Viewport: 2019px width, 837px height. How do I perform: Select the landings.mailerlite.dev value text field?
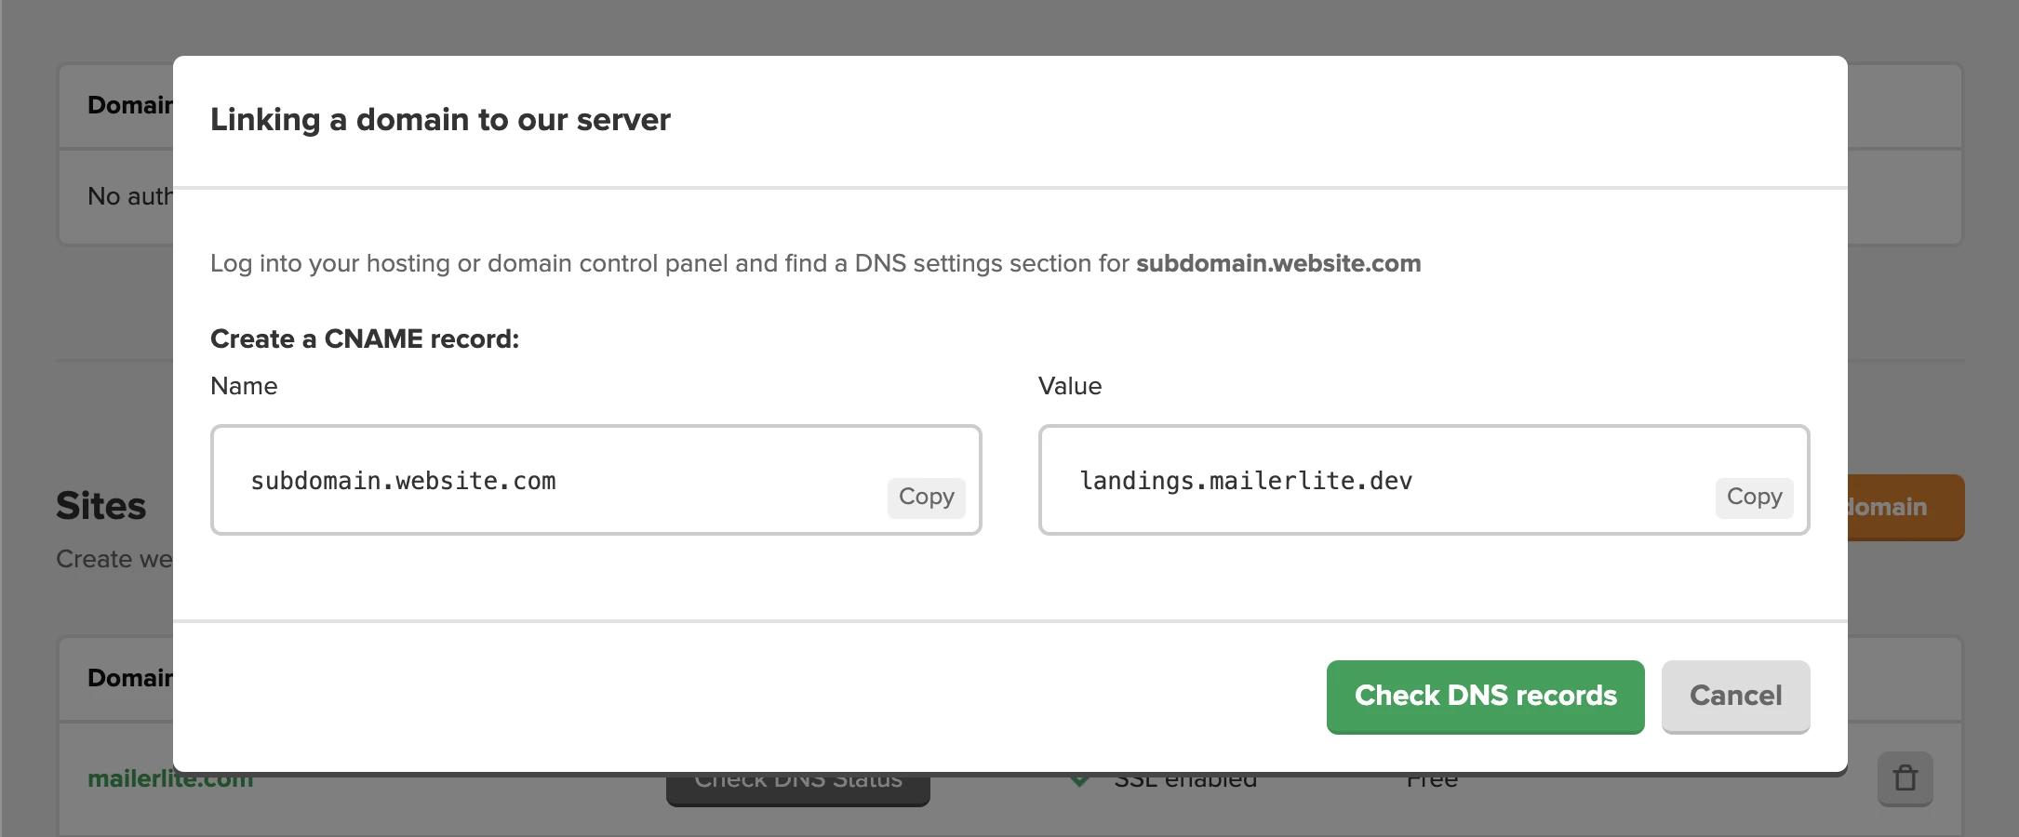point(1377,481)
